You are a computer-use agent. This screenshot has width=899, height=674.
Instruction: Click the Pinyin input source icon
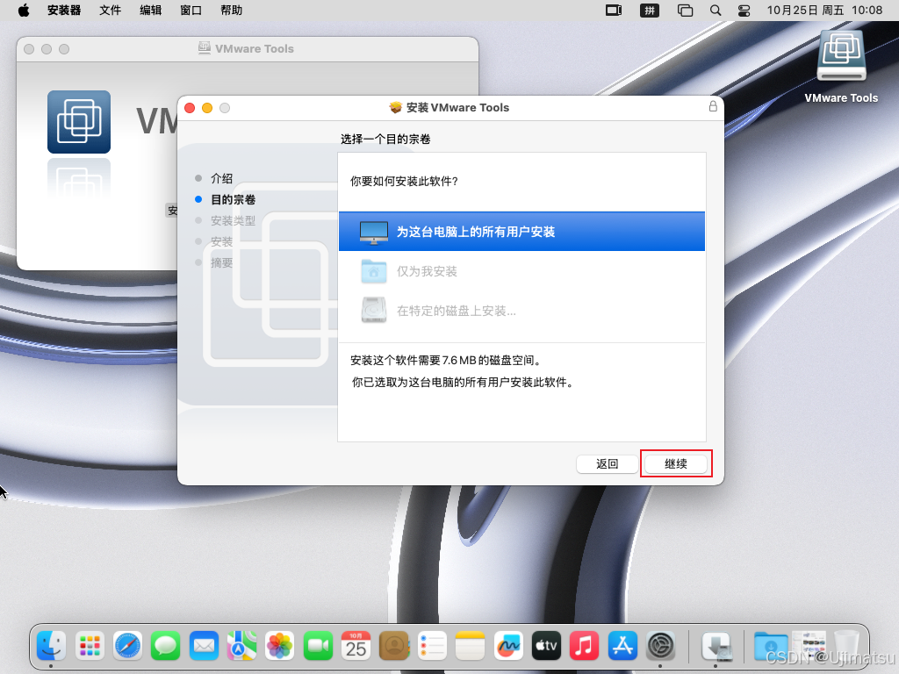coord(649,11)
